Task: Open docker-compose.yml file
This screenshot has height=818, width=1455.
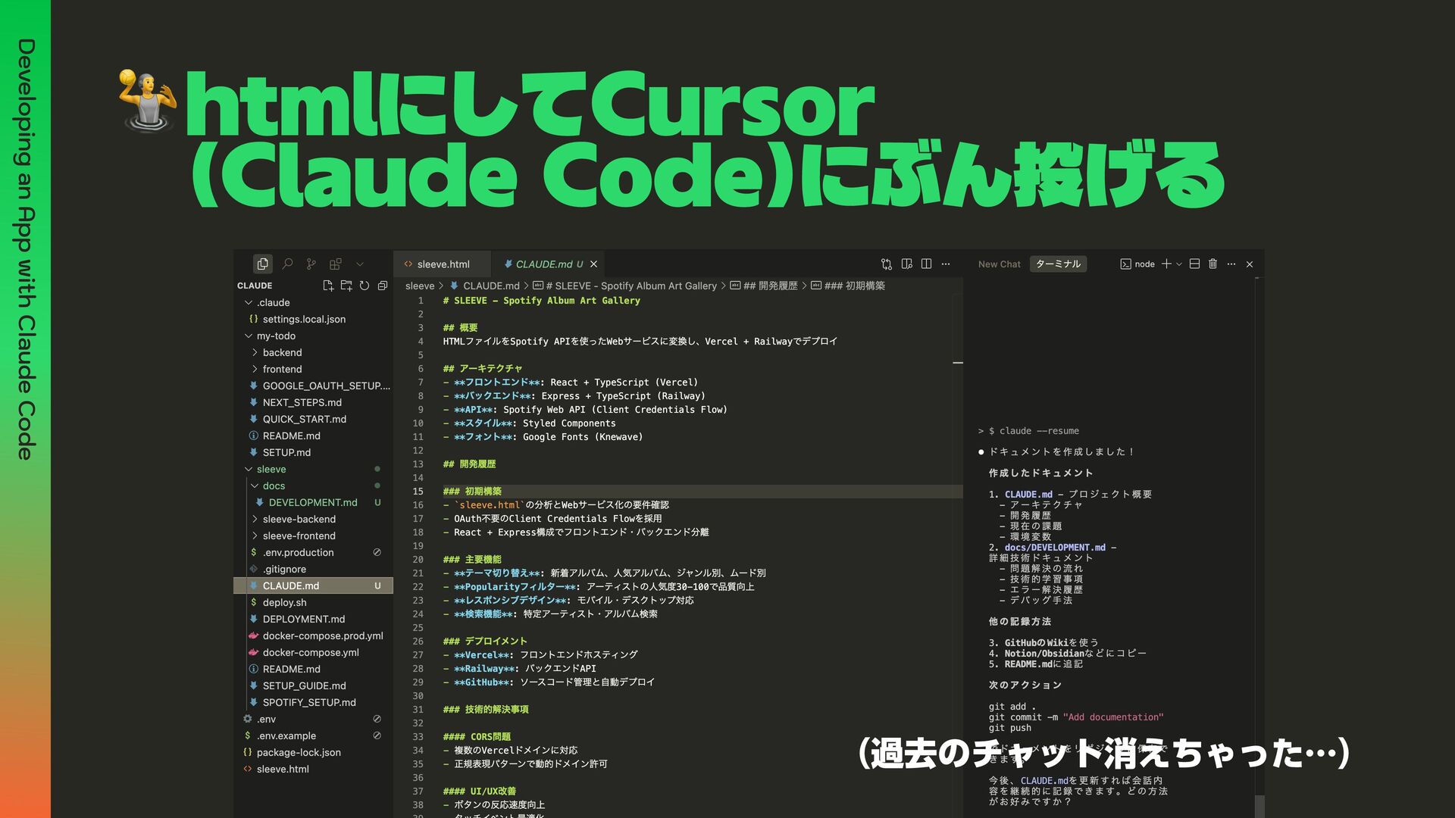Action: tap(314, 652)
